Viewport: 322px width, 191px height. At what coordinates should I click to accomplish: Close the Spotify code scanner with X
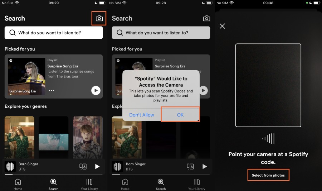(223, 26)
